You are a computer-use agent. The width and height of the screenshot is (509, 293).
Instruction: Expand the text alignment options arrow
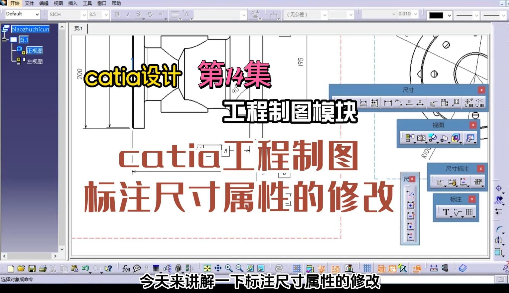click(180, 19)
